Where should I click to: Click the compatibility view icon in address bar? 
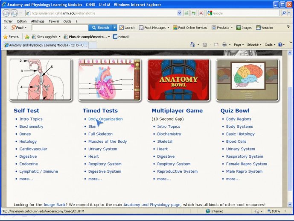186,13
